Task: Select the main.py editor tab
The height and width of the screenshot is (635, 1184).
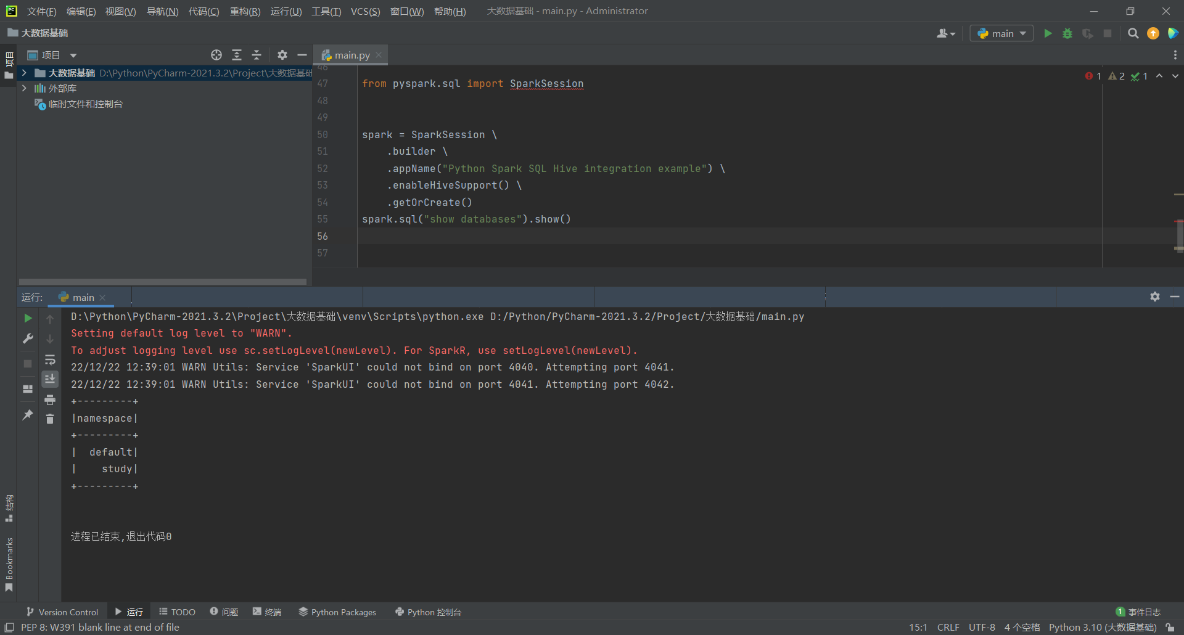Action: (x=351, y=55)
